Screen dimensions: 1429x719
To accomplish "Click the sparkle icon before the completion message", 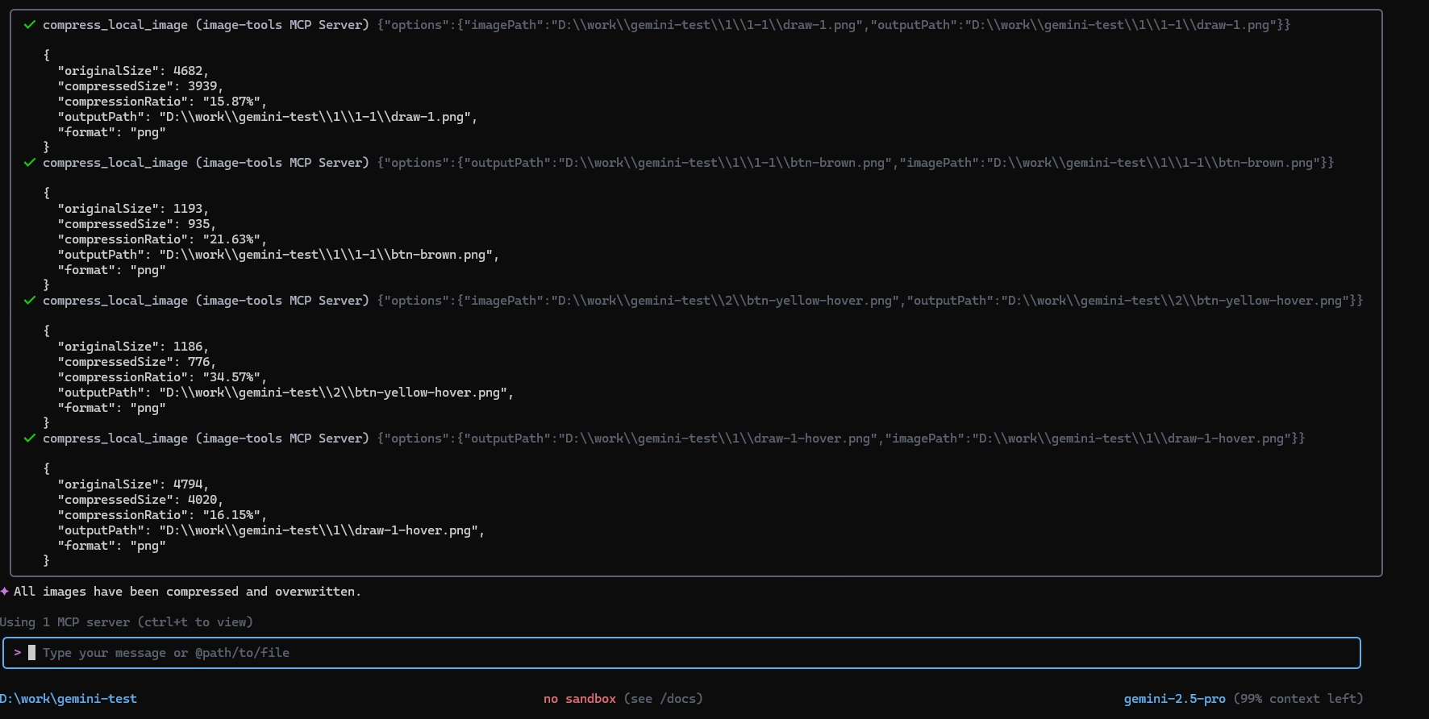I will [5, 592].
